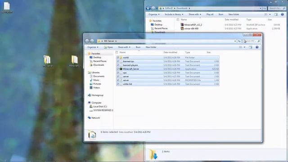288x162 pixels.
Task: Toggle preview pane in Downloads window
Action: point(276,14)
